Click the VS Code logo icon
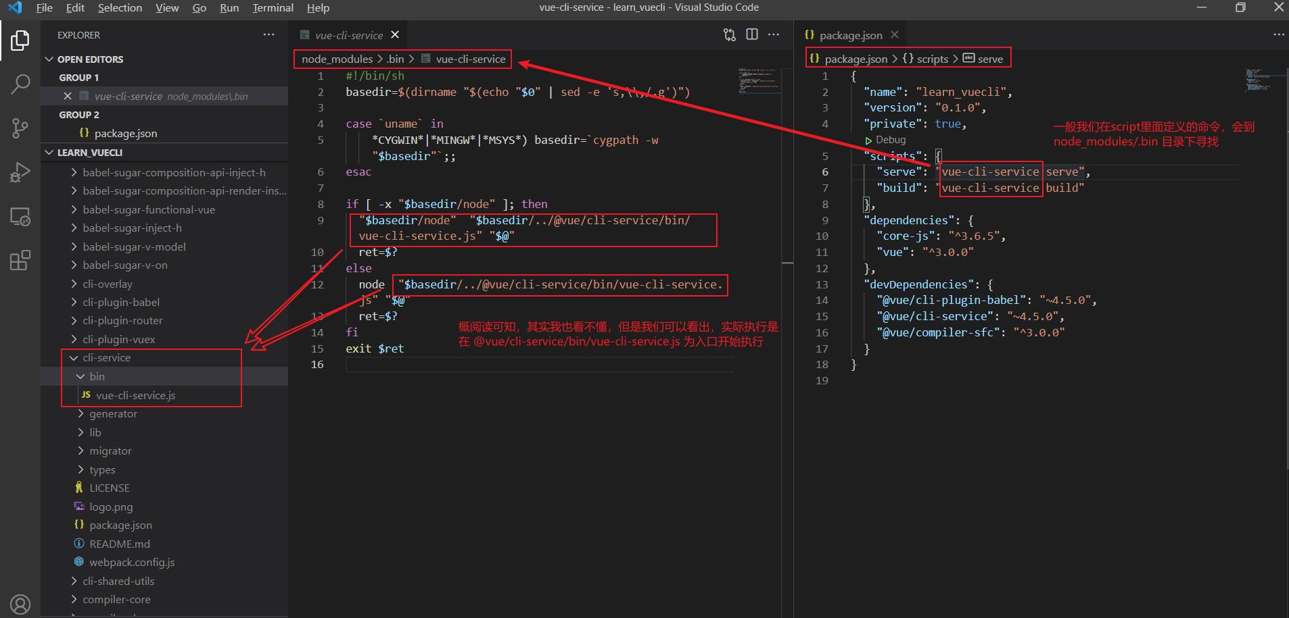 pos(14,7)
